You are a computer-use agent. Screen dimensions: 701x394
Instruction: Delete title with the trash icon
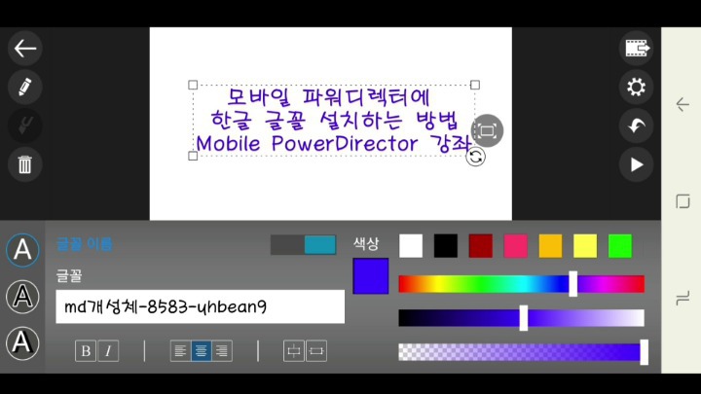25,164
